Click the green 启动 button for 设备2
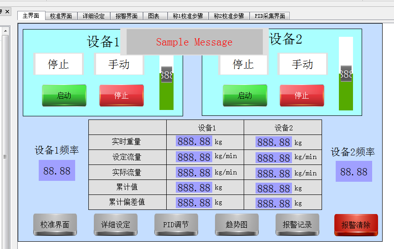 tap(245, 95)
